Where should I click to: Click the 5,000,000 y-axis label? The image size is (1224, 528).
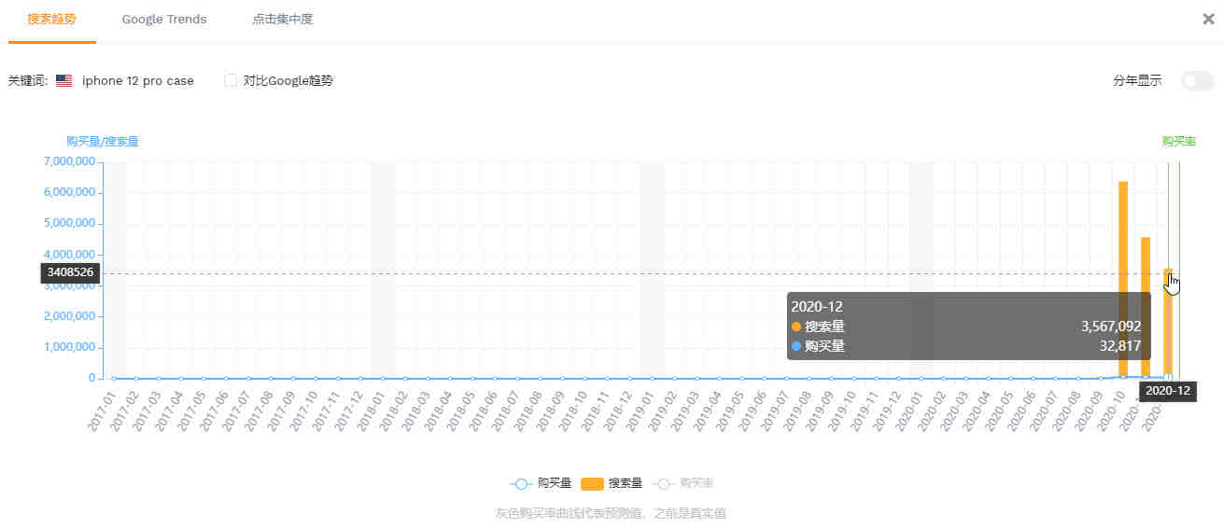tap(70, 223)
